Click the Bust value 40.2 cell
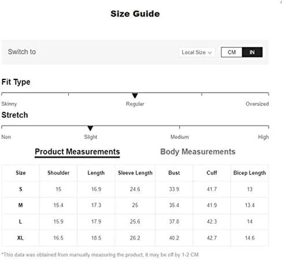This screenshot has height=260, width=282. click(x=174, y=238)
